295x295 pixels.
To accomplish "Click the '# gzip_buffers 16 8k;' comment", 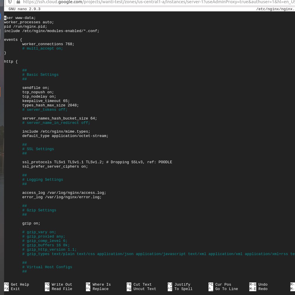I will tap(46, 245).
